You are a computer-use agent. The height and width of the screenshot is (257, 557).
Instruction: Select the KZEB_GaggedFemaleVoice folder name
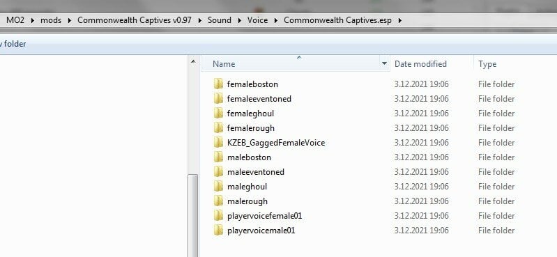(276, 143)
